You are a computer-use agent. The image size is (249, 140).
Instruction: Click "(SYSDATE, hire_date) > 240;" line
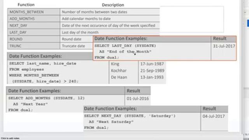tap(45, 81)
